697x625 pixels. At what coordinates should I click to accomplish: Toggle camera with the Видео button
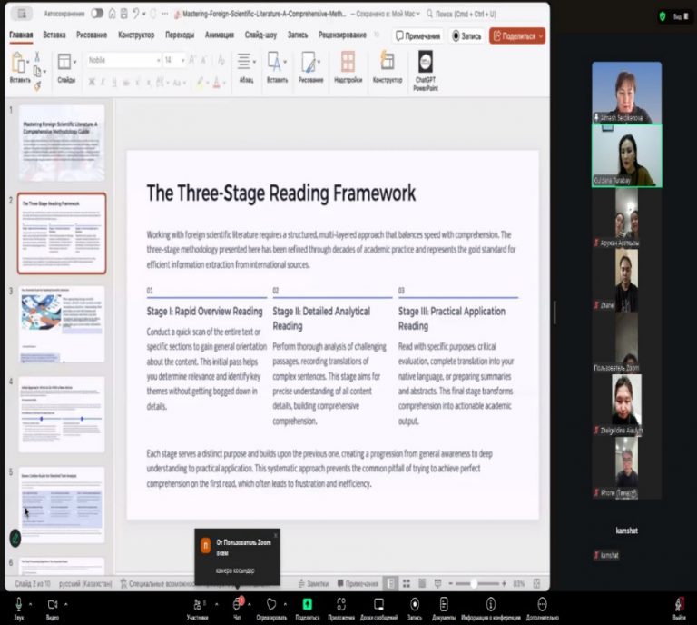tap(52, 604)
